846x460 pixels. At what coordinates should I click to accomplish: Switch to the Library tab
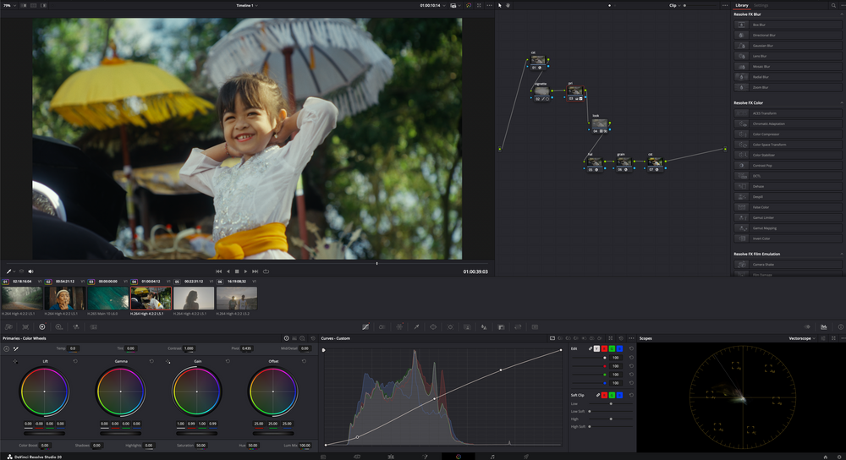pos(742,5)
